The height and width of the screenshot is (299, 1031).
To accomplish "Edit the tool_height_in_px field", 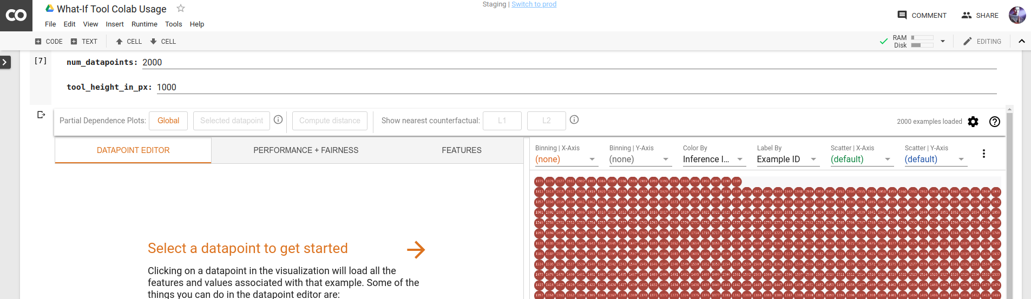I will [x=577, y=87].
